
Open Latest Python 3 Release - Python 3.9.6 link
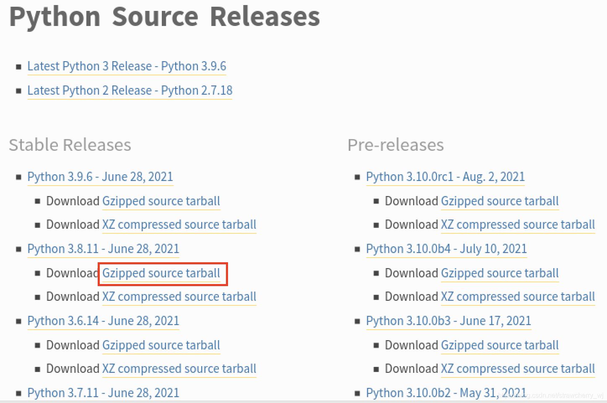pyautogui.click(x=127, y=66)
